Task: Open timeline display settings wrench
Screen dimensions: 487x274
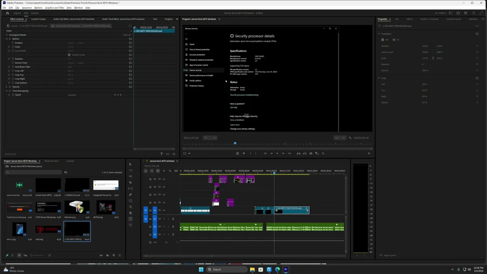Action: click(x=170, y=170)
